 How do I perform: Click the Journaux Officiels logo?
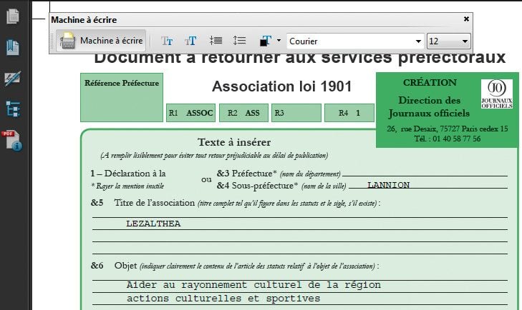click(497, 94)
